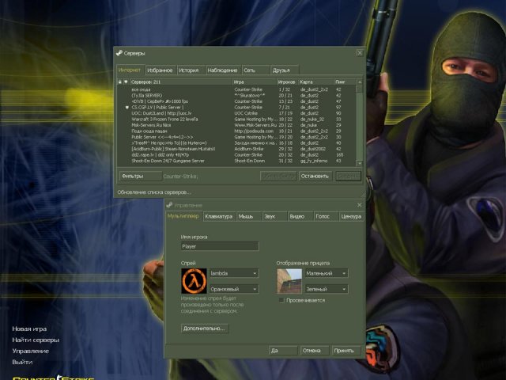506x380 pixels.
Task: Open Управление from the main menu
Action: [30, 351]
